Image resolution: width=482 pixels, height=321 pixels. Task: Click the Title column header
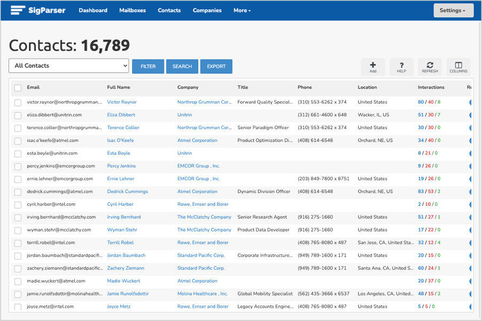point(243,87)
